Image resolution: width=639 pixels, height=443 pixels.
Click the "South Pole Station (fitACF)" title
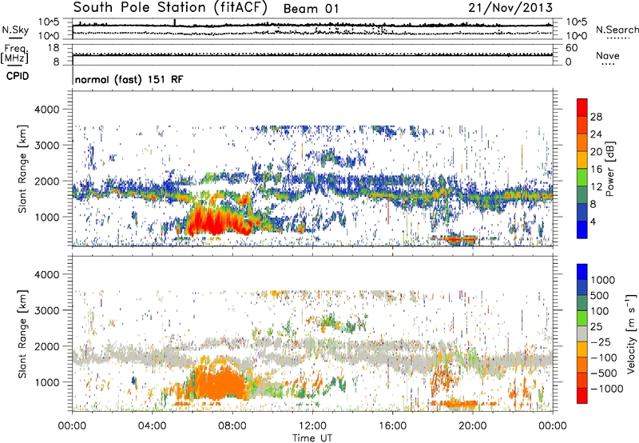point(170,7)
